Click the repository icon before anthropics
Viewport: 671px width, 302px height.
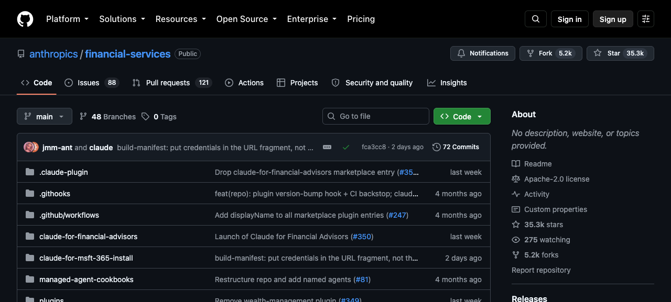(21, 54)
